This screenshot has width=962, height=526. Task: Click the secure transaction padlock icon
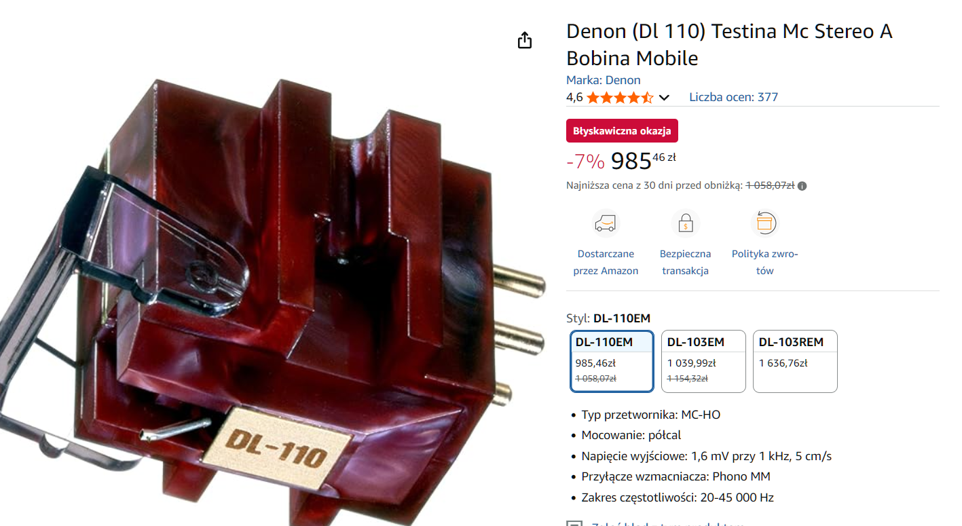[x=685, y=223]
